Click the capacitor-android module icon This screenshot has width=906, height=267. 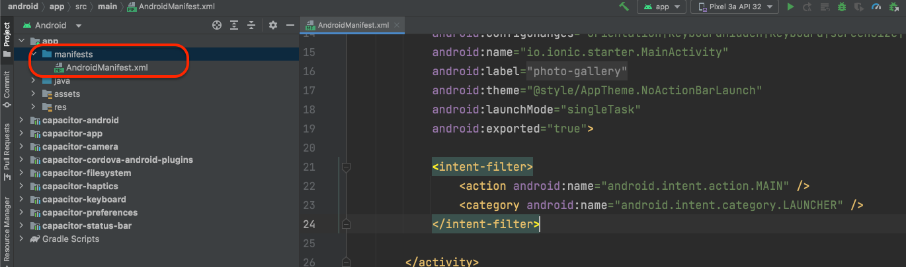[x=35, y=120]
